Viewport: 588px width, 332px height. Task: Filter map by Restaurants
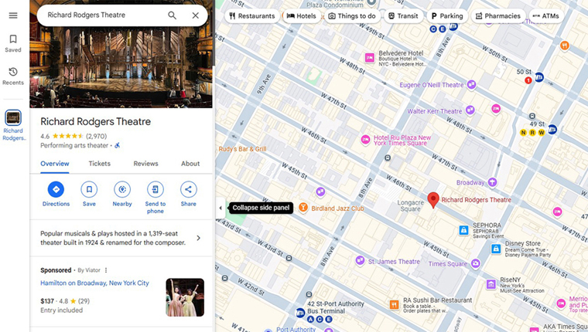click(x=252, y=16)
